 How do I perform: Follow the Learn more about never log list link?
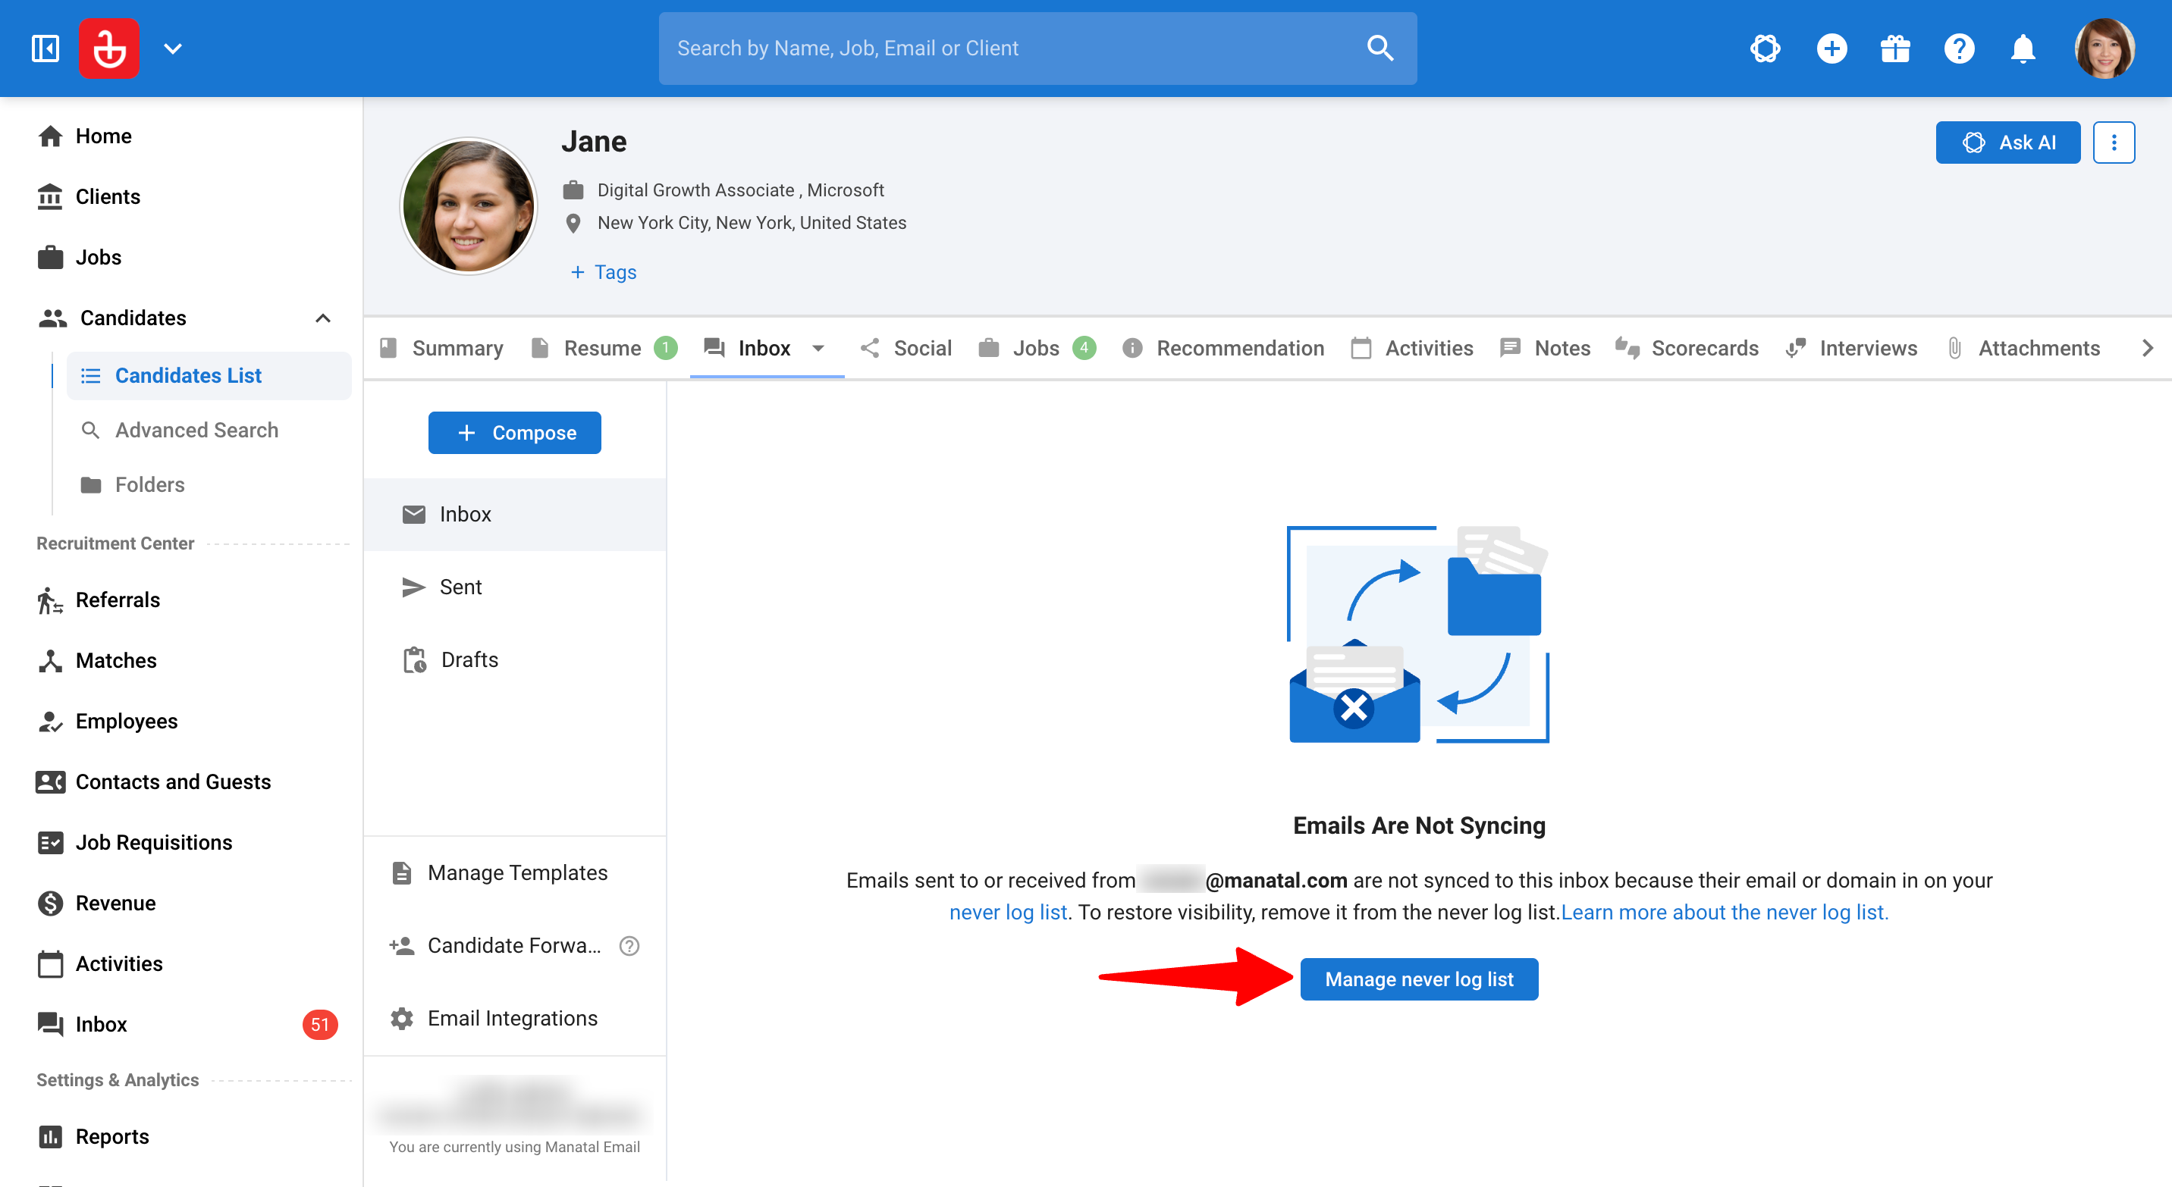(1725, 913)
